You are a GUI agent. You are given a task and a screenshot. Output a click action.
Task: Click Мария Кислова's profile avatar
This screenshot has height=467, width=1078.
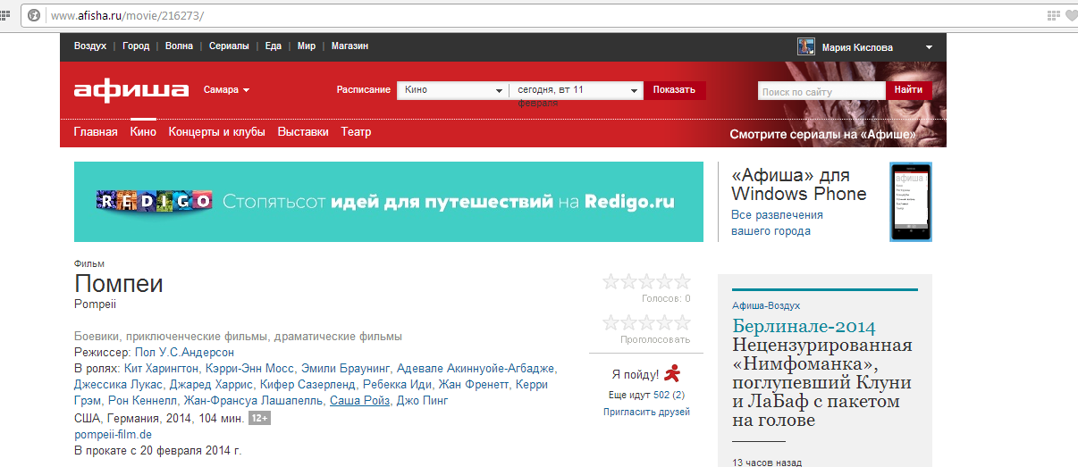coord(806,46)
